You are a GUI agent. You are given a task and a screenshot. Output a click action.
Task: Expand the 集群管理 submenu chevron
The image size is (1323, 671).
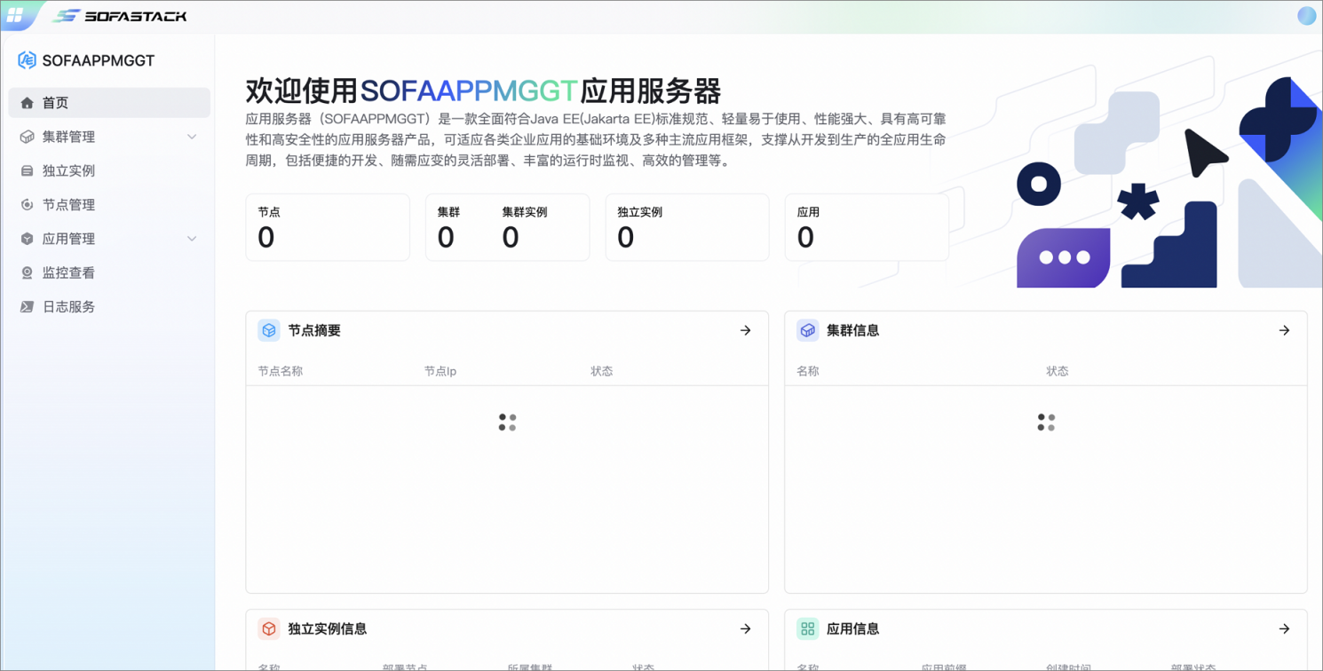pyautogui.click(x=192, y=137)
